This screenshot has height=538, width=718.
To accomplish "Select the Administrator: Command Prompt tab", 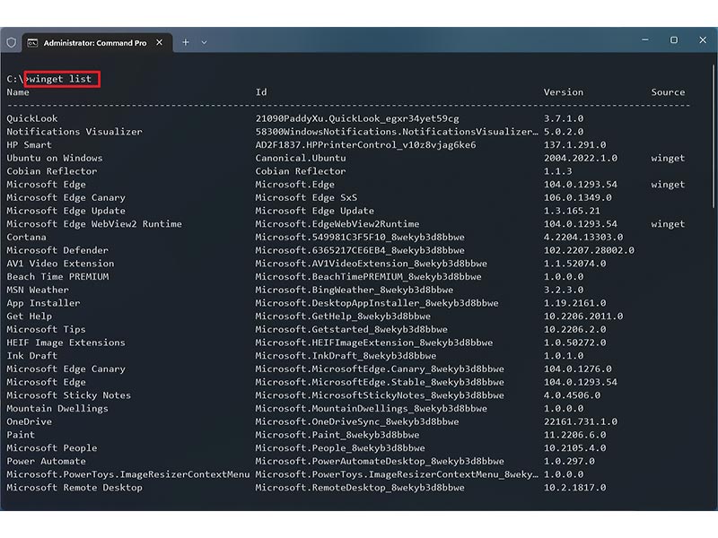I will pos(98,42).
